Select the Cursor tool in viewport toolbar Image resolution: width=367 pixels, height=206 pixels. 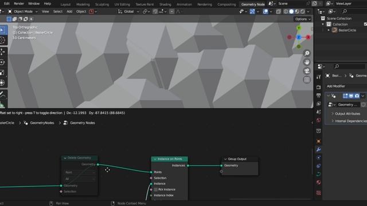pos(2,41)
